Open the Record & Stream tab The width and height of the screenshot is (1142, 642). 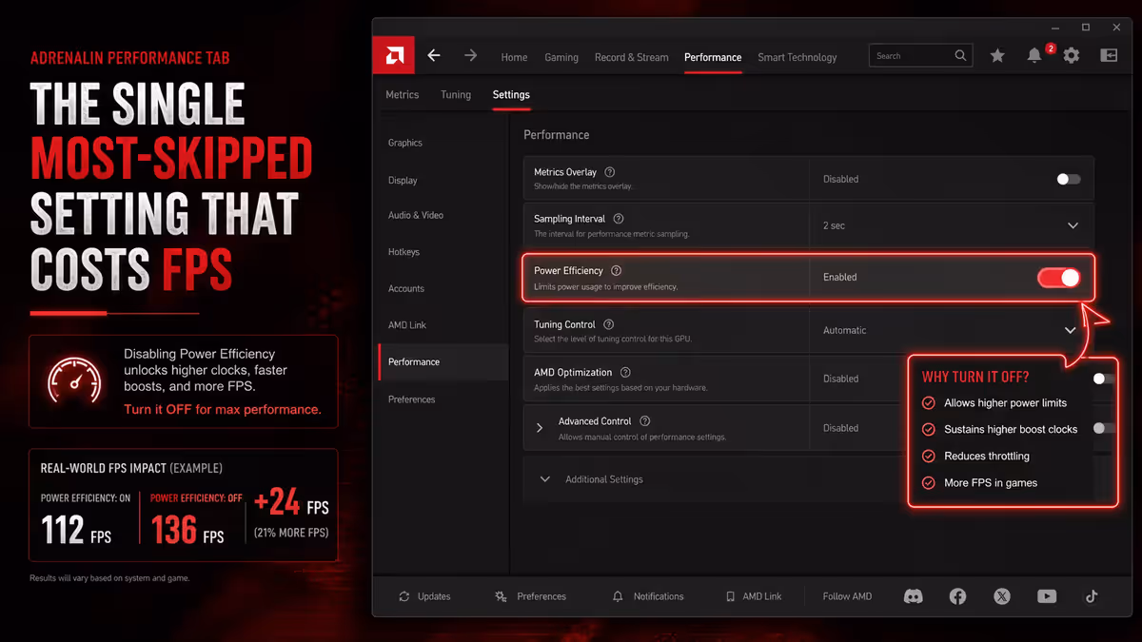tap(632, 57)
